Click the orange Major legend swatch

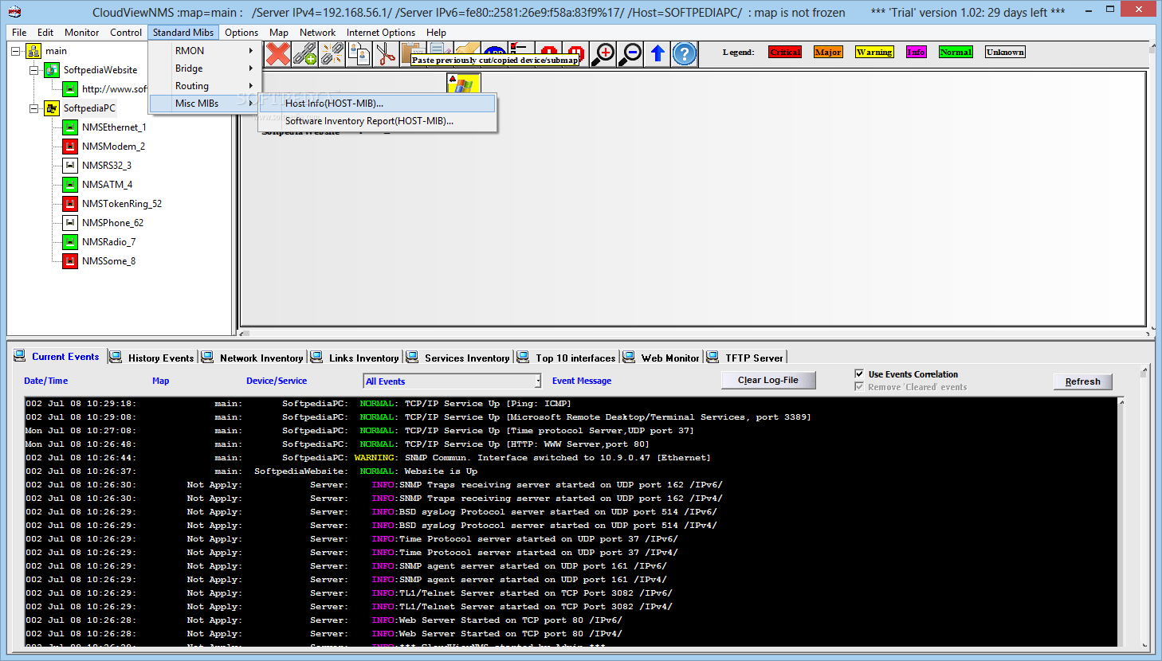(828, 52)
